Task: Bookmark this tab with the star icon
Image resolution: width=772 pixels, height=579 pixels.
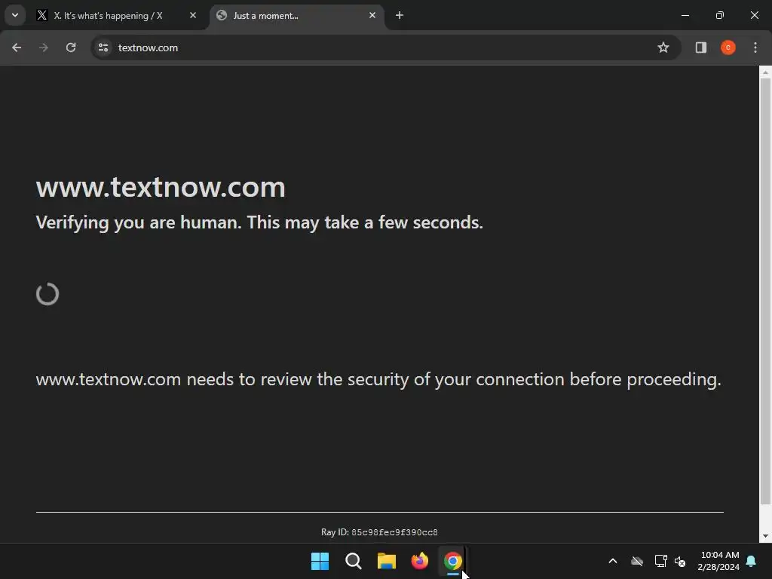Action: pyautogui.click(x=663, y=47)
